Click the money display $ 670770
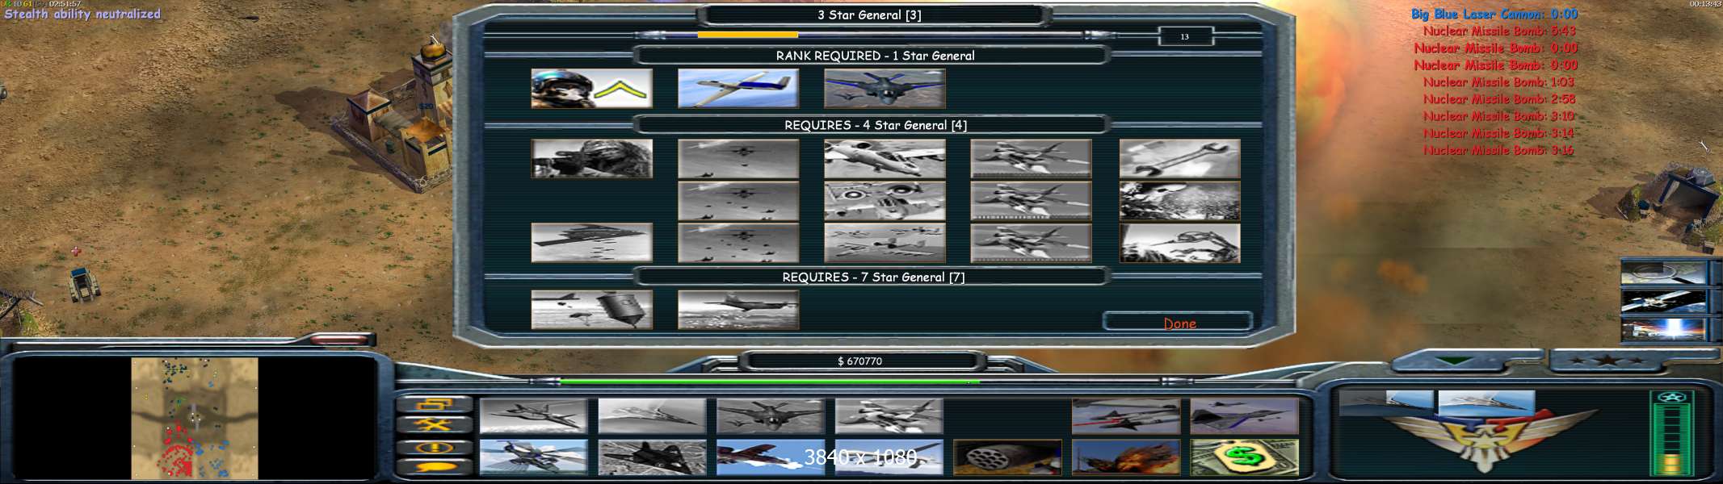1723x484 pixels. click(x=860, y=361)
